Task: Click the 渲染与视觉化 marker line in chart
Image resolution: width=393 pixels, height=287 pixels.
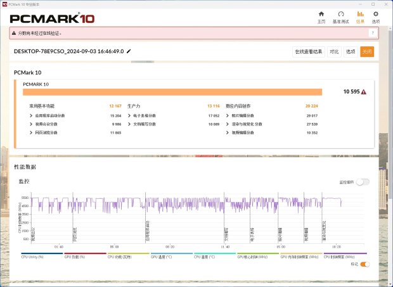Action: click(322, 218)
